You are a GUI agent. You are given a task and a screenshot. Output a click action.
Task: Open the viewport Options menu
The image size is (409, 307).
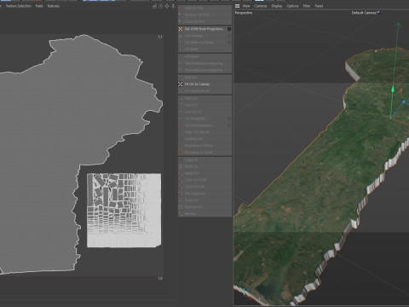click(292, 6)
